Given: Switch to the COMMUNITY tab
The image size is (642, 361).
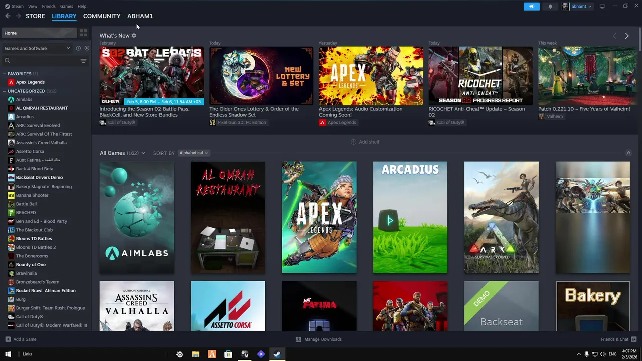Looking at the screenshot, I should pos(102,16).
